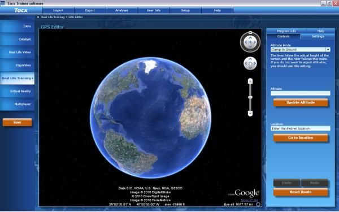Zoom in with the plus button
This screenshot has height=212, width=339.
point(250,81)
